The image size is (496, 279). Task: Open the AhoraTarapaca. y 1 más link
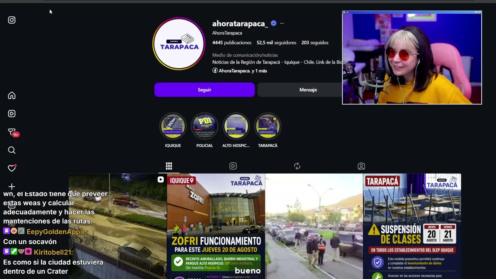[239, 71]
